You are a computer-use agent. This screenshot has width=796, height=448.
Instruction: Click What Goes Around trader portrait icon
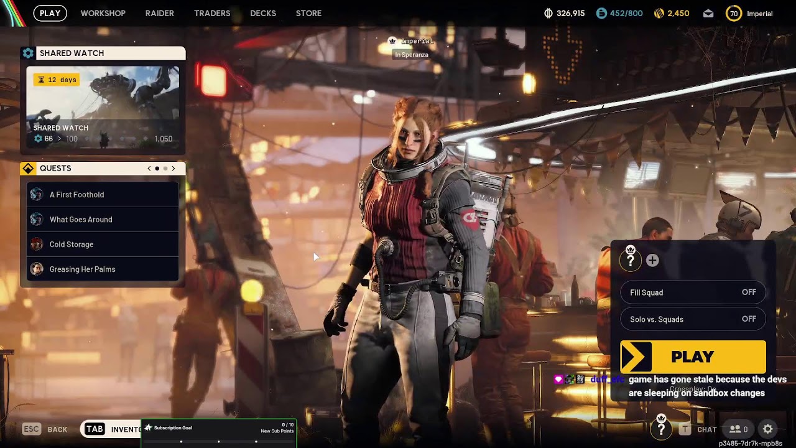(x=37, y=220)
